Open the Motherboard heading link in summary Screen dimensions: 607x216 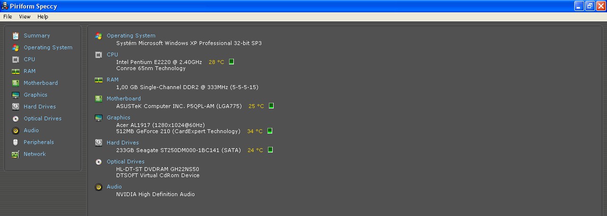click(x=124, y=99)
